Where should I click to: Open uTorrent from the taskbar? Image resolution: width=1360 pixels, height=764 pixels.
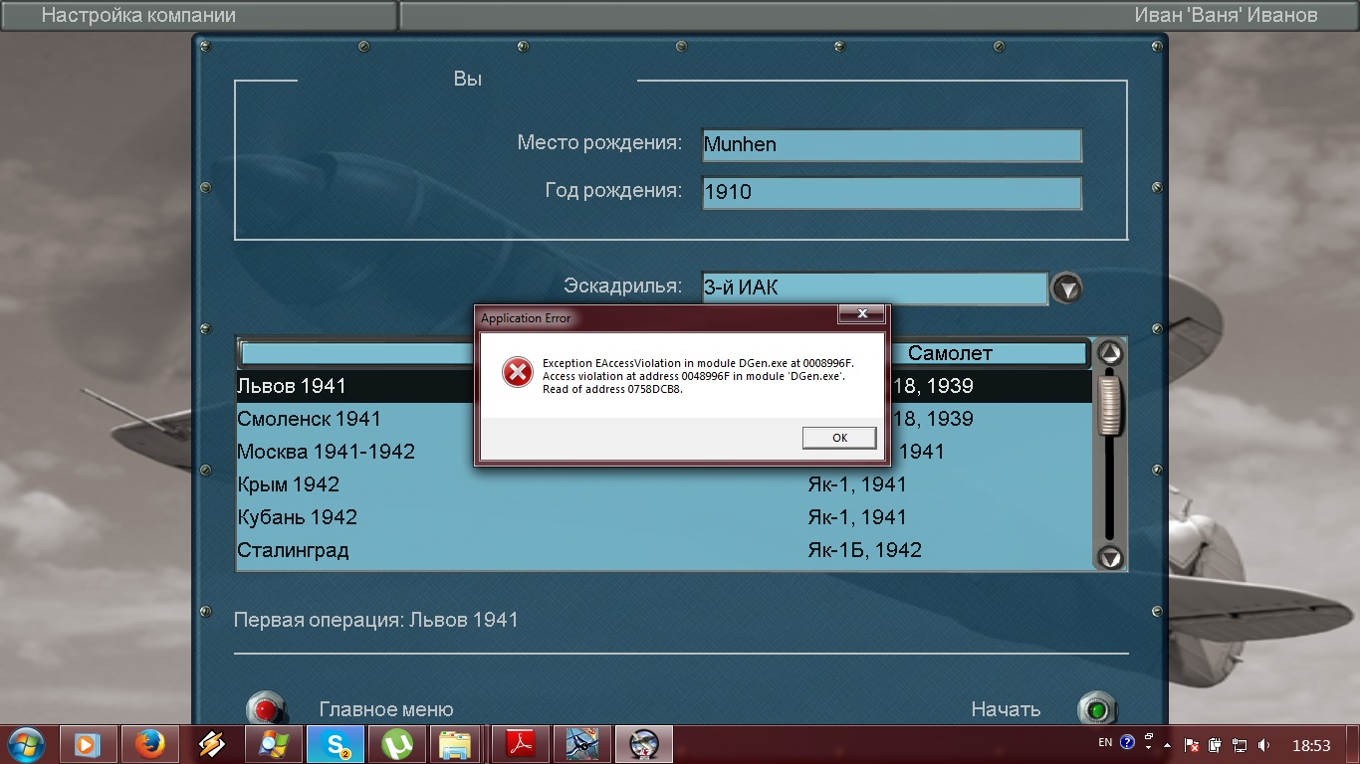coord(396,743)
